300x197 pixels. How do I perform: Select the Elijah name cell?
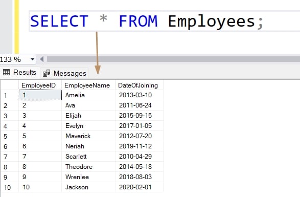tap(88, 116)
